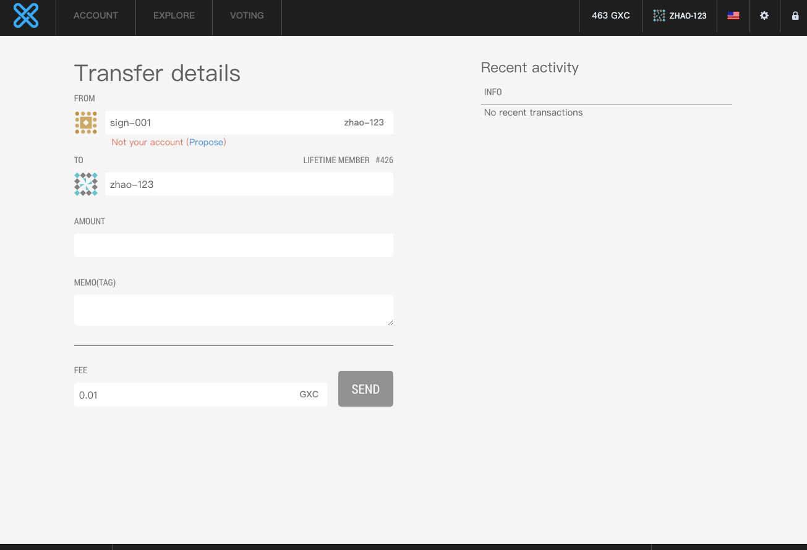The width and height of the screenshot is (807, 550).
Task: Click the GXC logo in the header
Action: pyautogui.click(x=26, y=15)
